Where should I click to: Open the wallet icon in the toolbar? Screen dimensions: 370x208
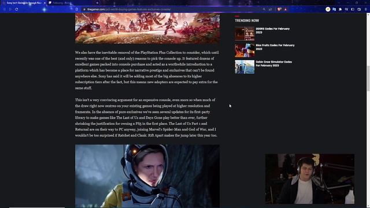pos(359,9)
